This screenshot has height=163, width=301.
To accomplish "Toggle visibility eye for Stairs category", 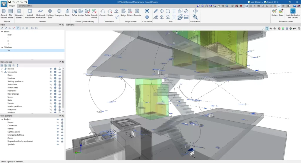I will point(51,100).
